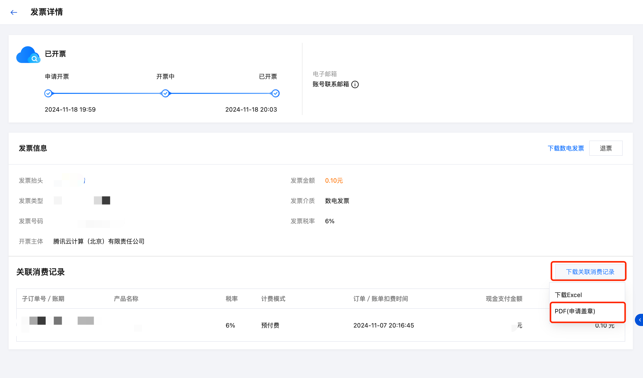Open the 下载关联消费记录 dropdown
Screen dimensions: 643x378
590,272
